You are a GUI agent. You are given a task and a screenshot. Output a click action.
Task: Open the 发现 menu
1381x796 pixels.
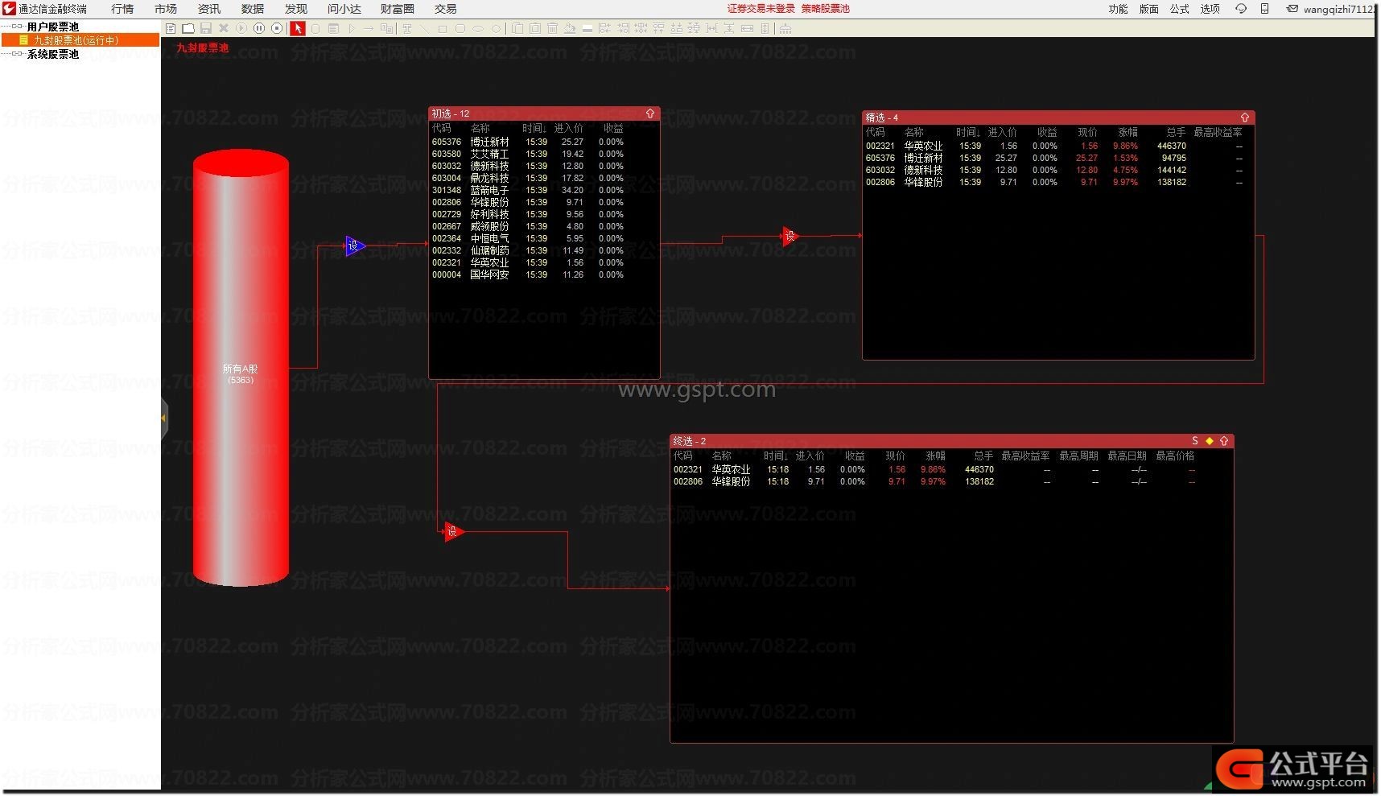296,9
